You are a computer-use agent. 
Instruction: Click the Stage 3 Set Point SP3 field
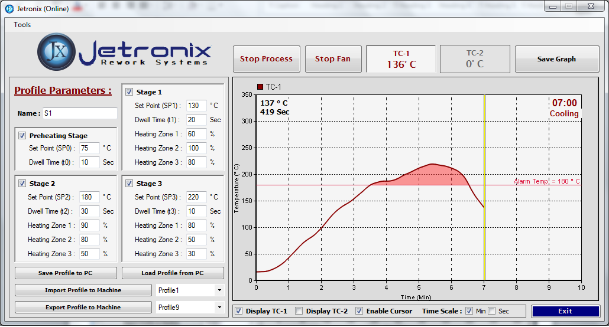[x=196, y=197]
